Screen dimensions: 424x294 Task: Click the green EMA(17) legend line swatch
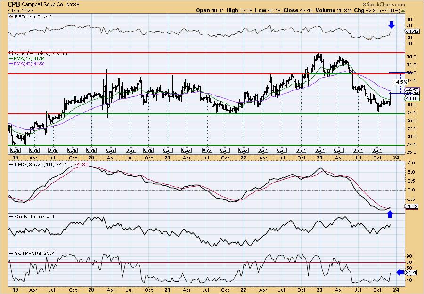(x=11, y=59)
